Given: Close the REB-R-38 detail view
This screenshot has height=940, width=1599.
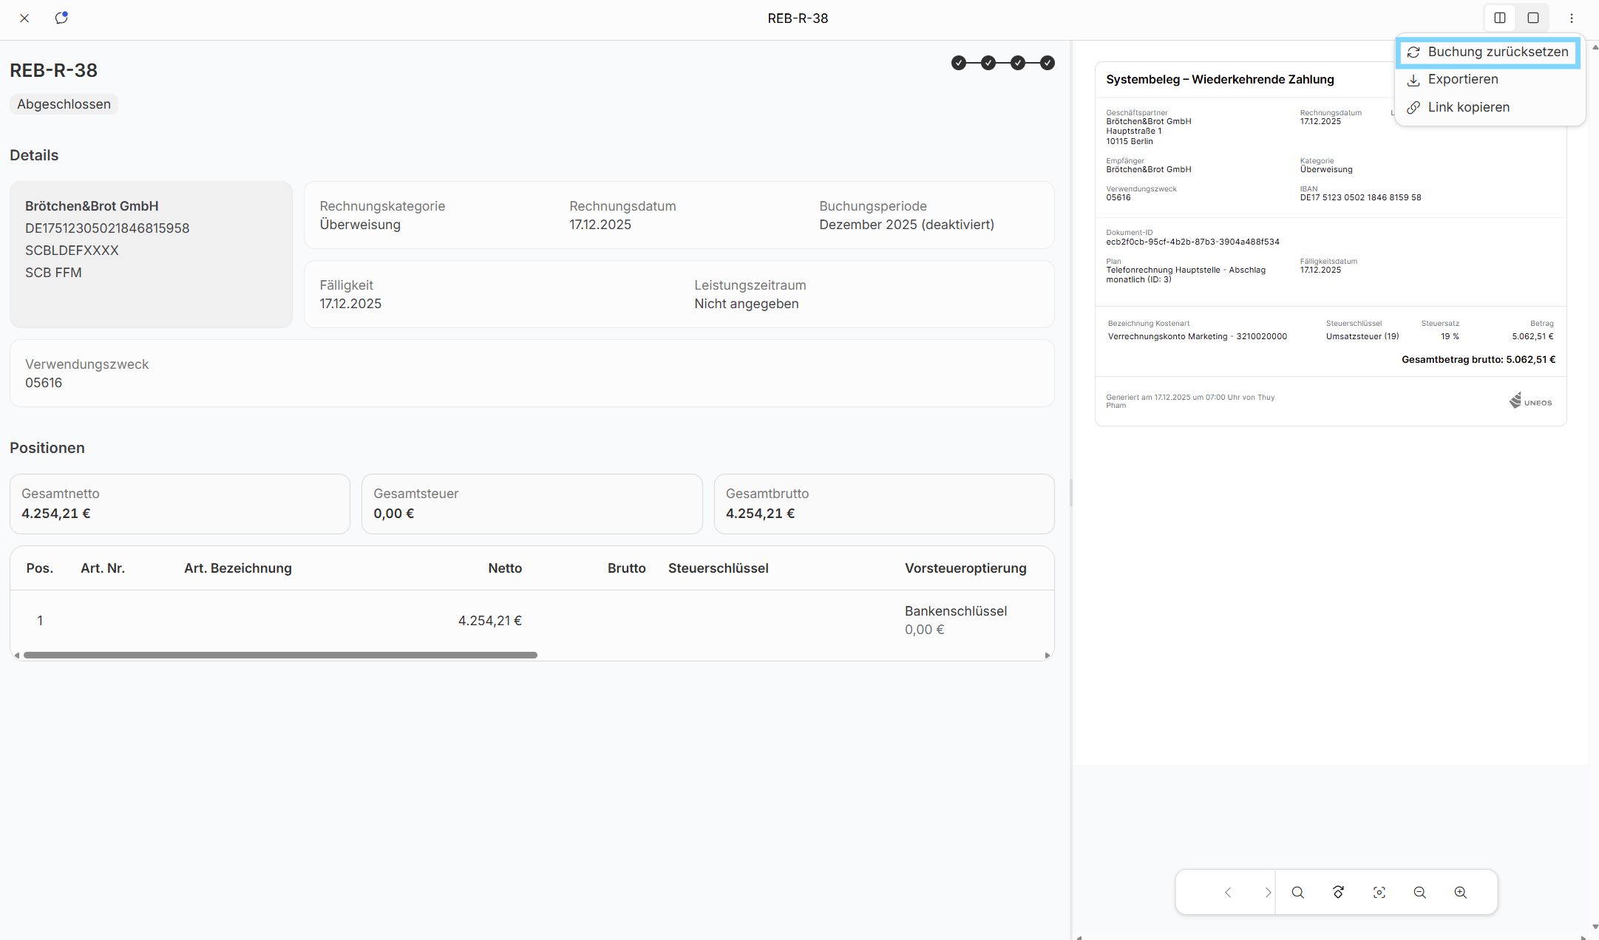Looking at the screenshot, I should [x=24, y=18].
